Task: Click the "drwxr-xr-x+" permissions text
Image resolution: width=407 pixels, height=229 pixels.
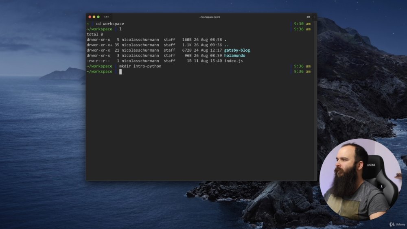Action: coord(99,45)
